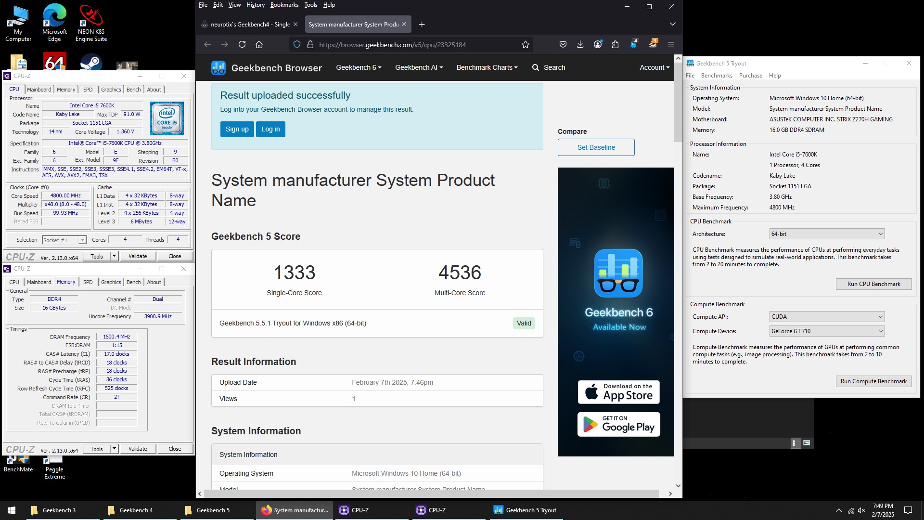
Task: Click the blue extension icon with badge 4
Action: point(634,44)
